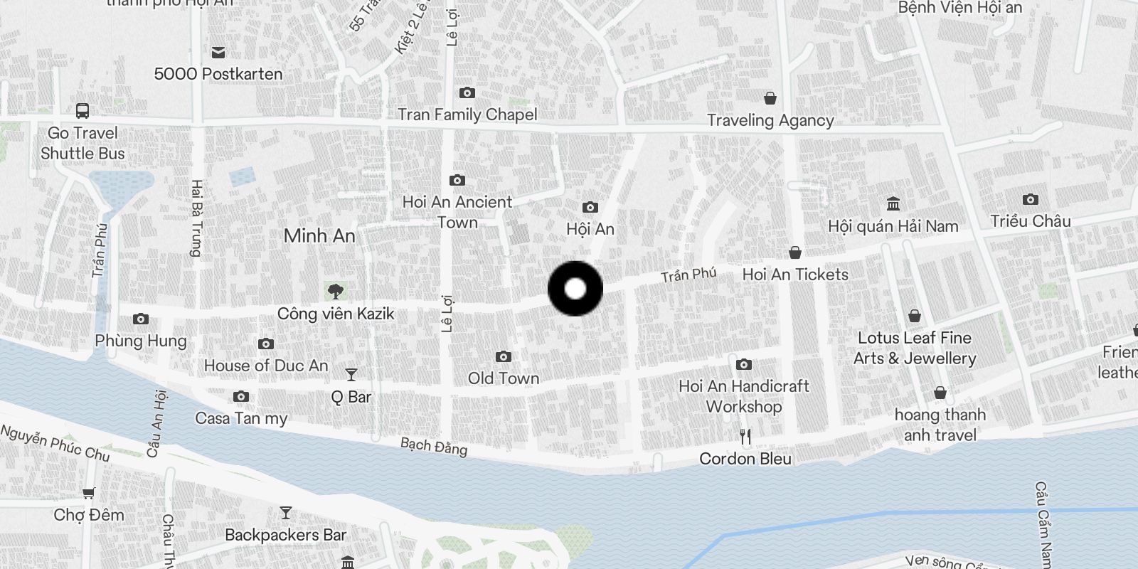Open the House of Duc An marker
Image resolution: width=1138 pixels, height=569 pixels.
[x=266, y=344]
